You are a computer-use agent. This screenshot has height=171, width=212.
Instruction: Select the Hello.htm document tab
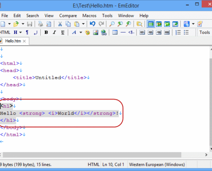(x=13, y=41)
